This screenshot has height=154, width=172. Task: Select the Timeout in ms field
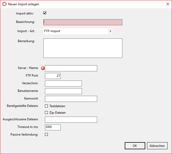(53, 127)
